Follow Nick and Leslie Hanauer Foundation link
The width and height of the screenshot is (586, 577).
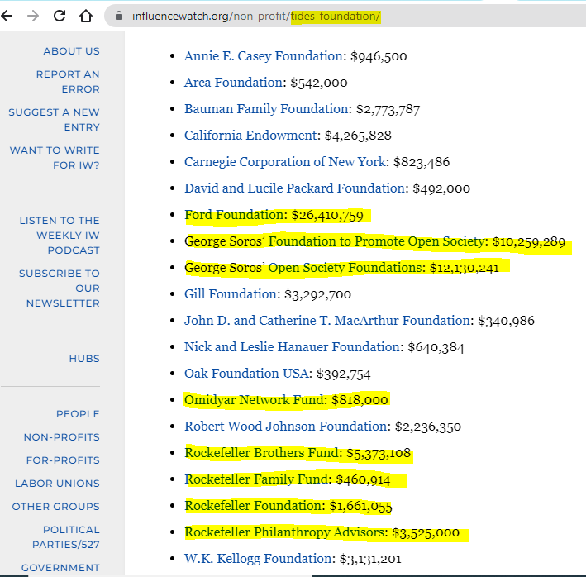point(293,347)
